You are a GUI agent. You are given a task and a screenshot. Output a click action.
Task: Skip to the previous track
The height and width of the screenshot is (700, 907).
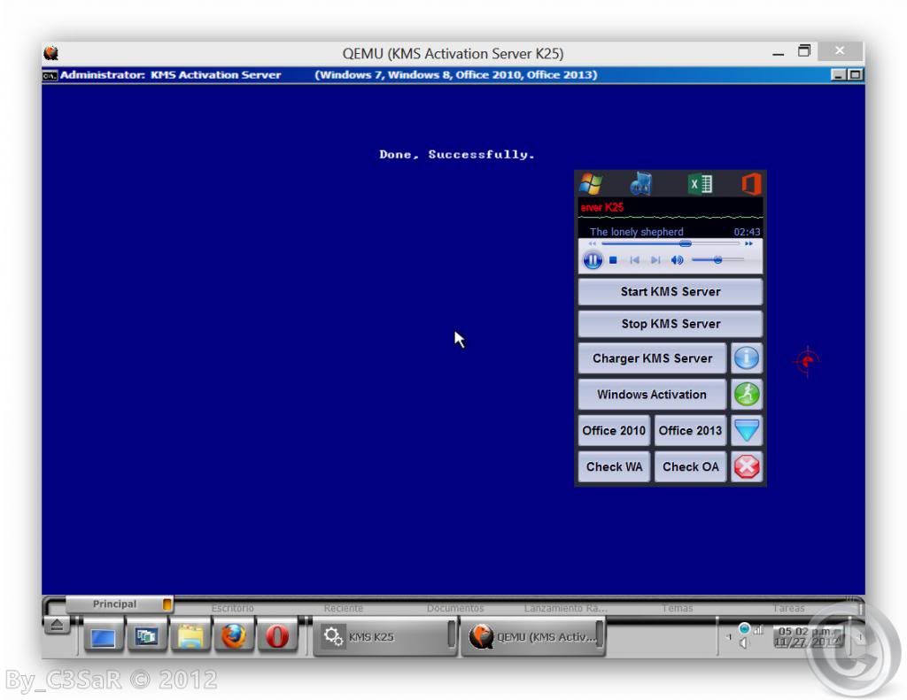click(x=634, y=260)
